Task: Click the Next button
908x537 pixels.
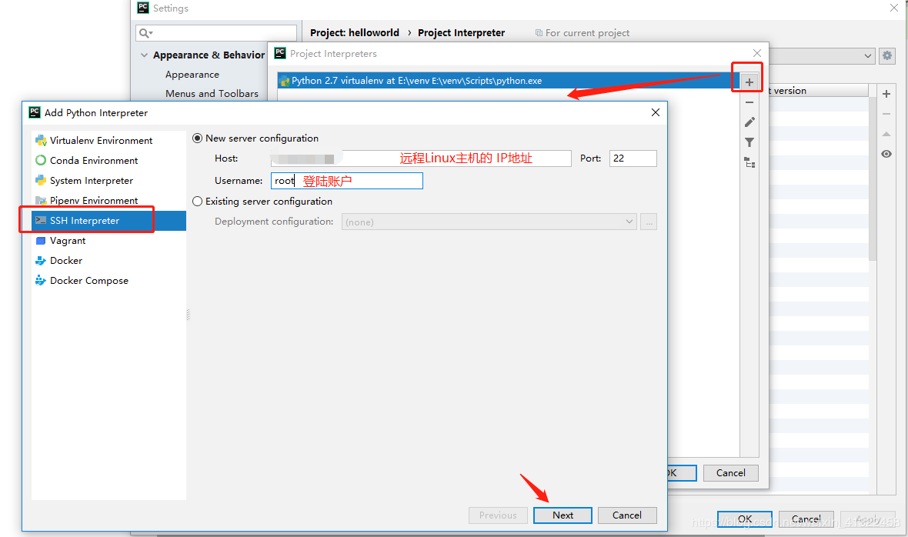Action: point(562,515)
